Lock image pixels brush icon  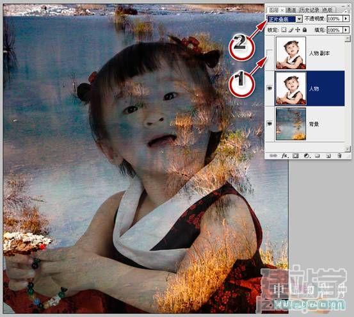(x=291, y=29)
